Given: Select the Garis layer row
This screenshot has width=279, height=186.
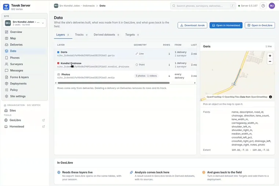Looking at the screenshot, I should (126, 53).
